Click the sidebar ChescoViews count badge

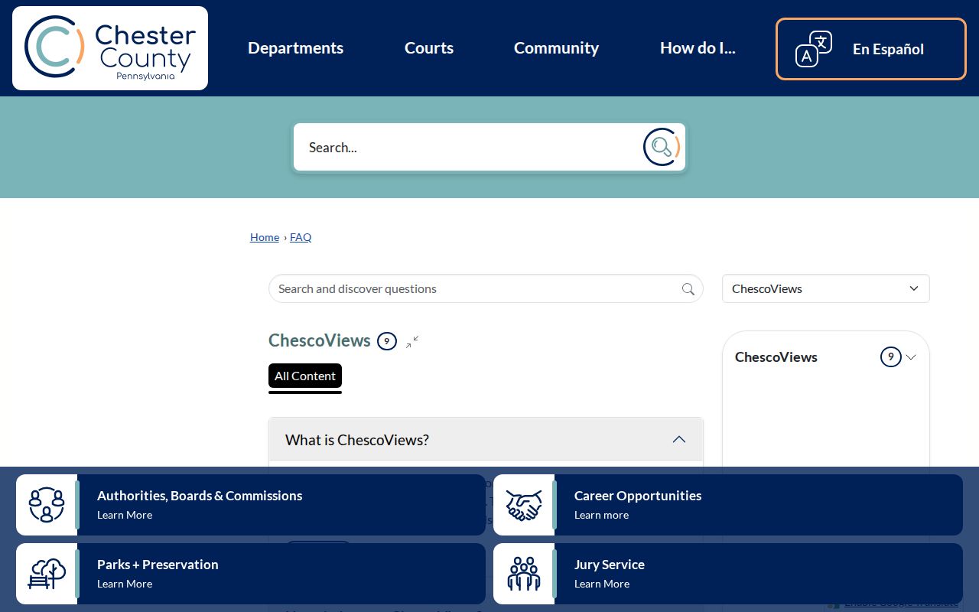pos(890,356)
